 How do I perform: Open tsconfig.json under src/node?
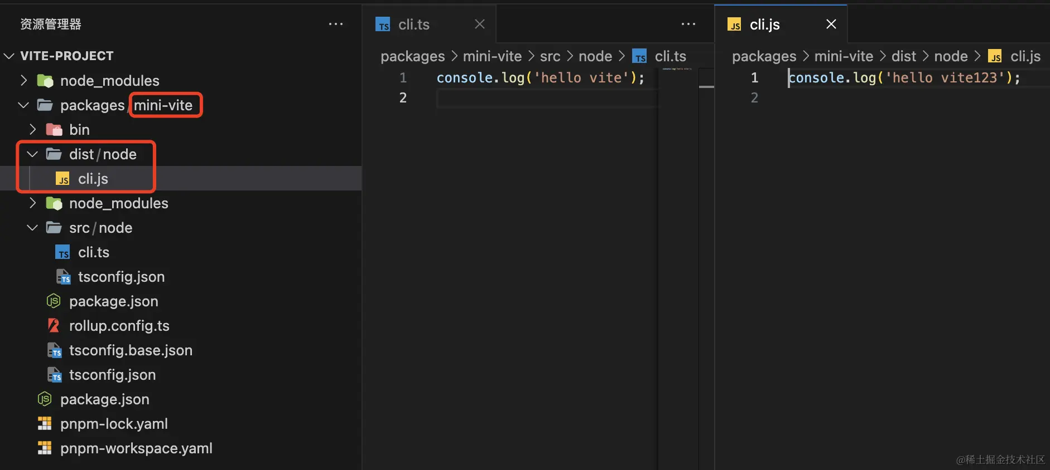[181, 277]
